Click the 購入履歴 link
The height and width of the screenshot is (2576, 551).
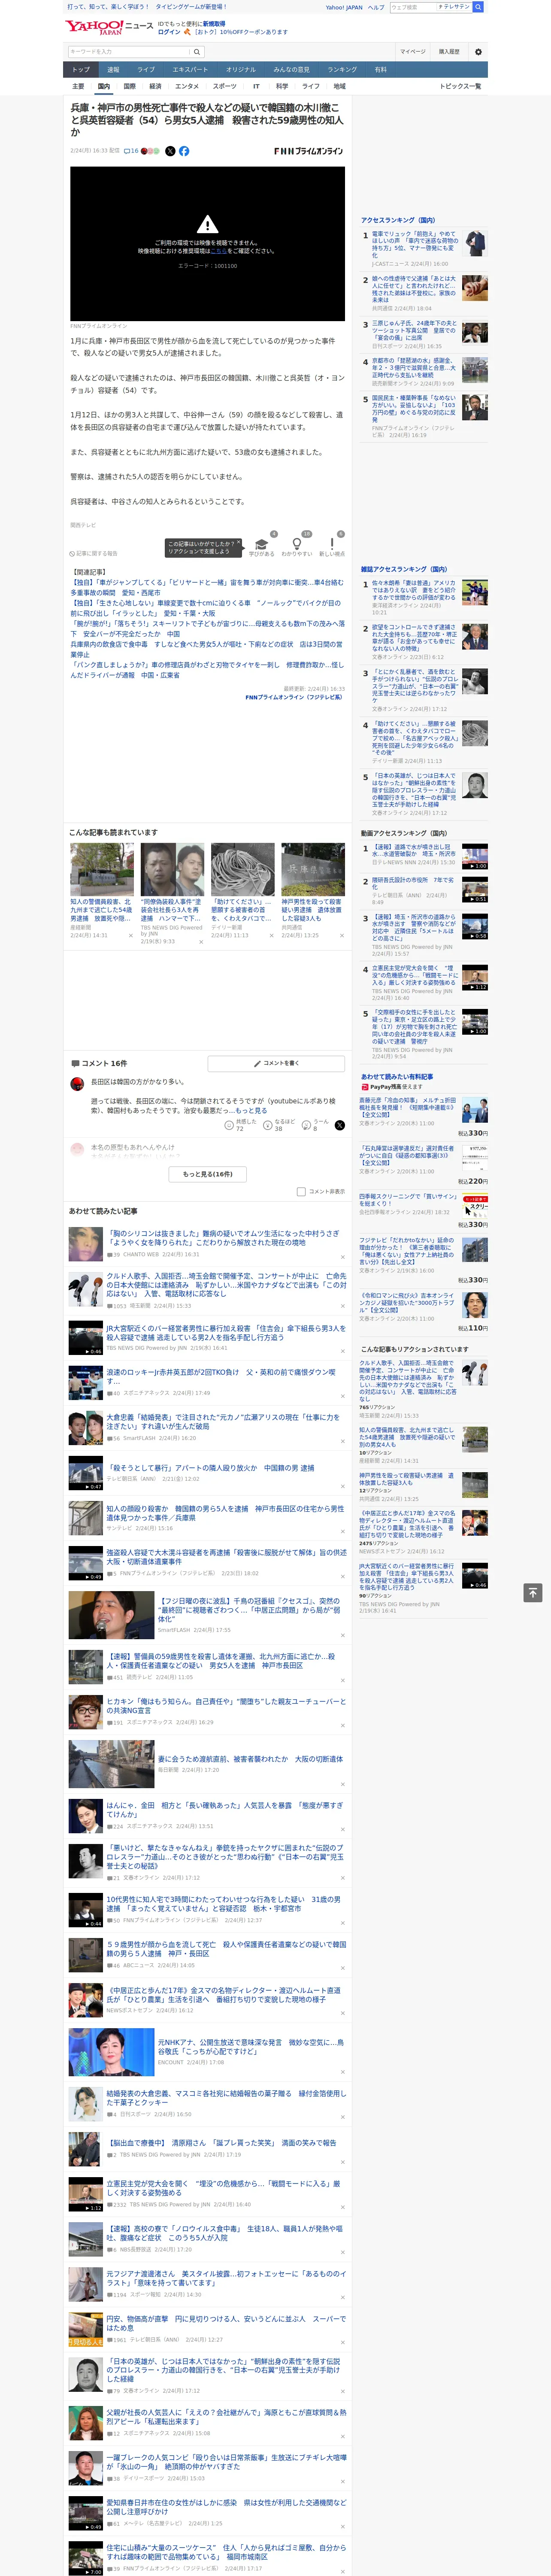[x=449, y=51]
